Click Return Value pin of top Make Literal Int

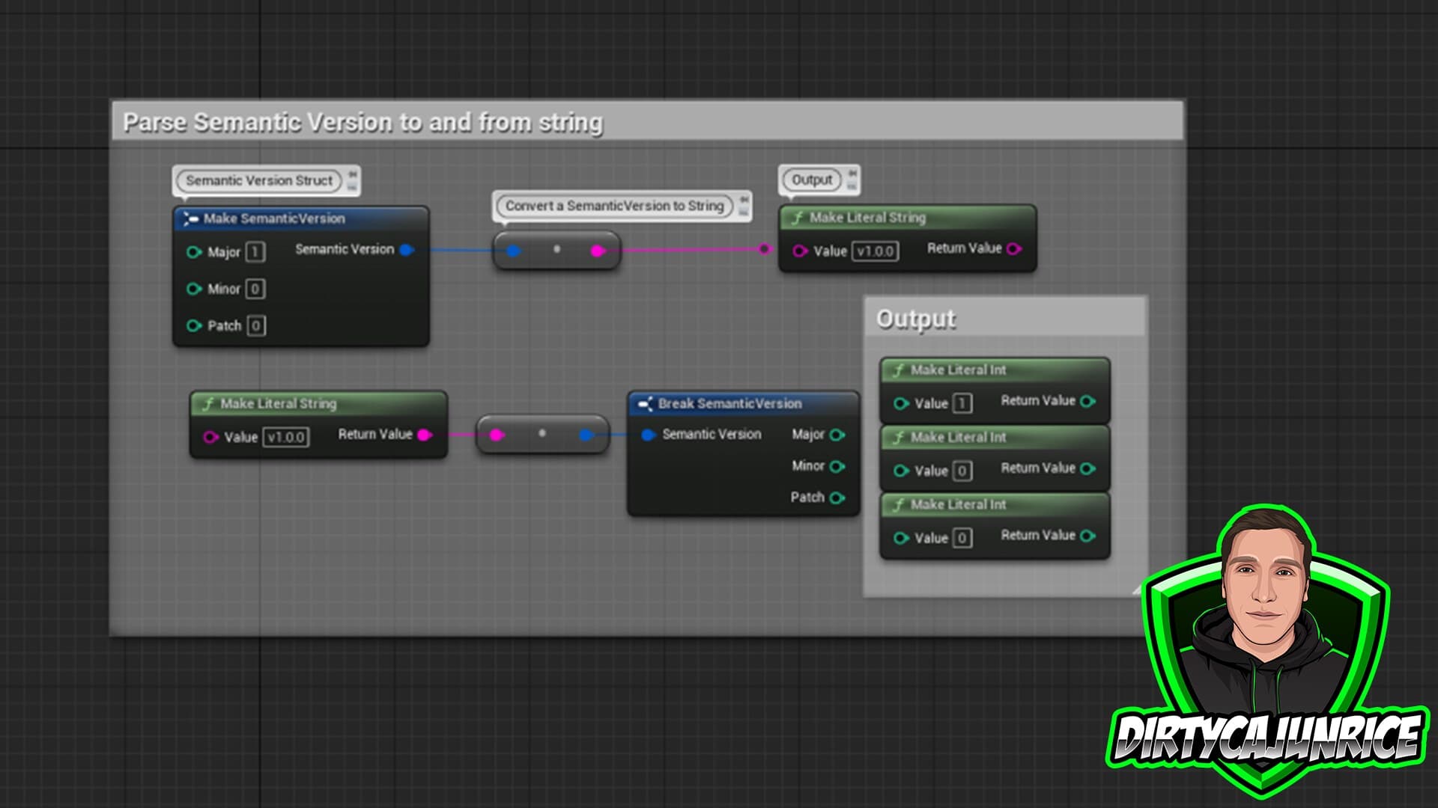[x=1088, y=401]
